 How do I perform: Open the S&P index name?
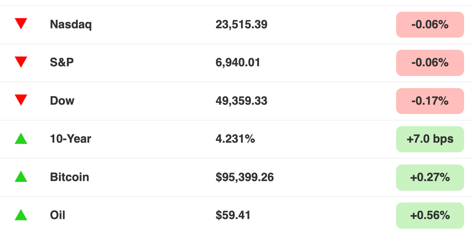[62, 62]
